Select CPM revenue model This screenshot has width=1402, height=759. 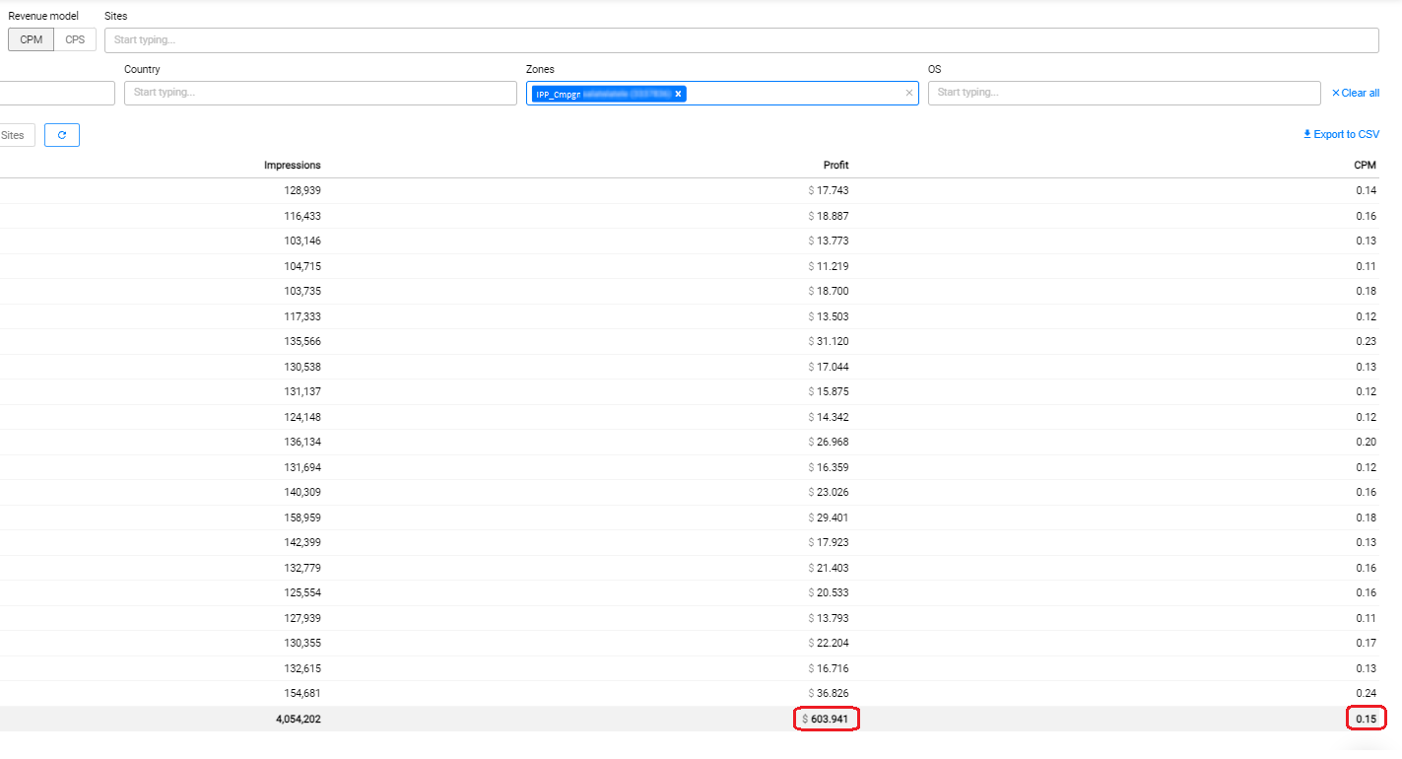pyautogui.click(x=31, y=39)
